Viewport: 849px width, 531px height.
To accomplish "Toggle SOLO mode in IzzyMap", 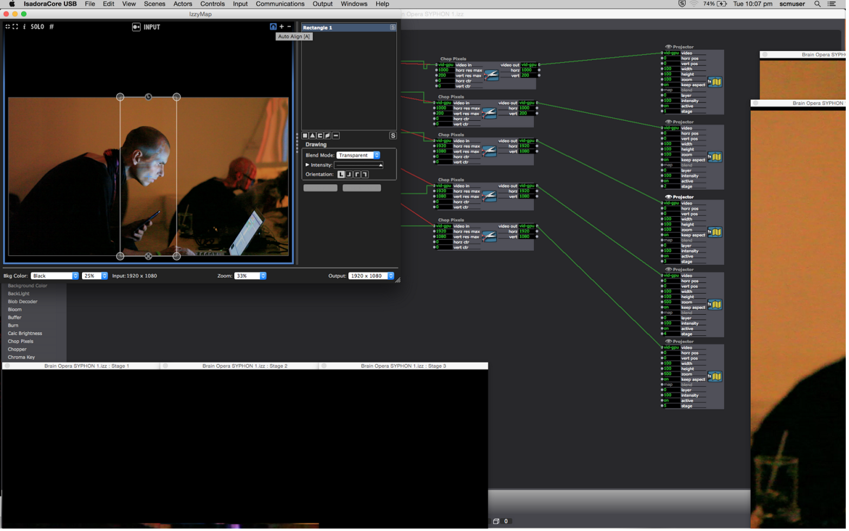I will (x=37, y=27).
